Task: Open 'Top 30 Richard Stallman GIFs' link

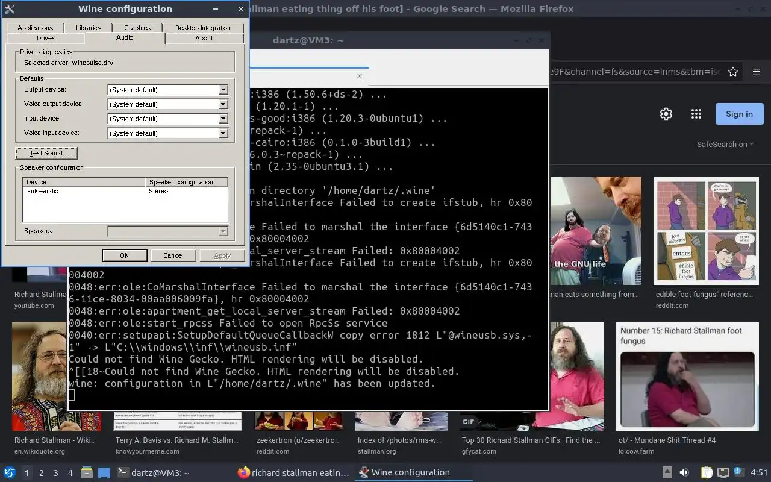Action: point(531,440)
